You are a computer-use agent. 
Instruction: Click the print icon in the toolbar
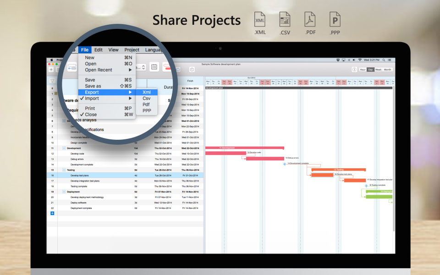[x=192, y=70]
